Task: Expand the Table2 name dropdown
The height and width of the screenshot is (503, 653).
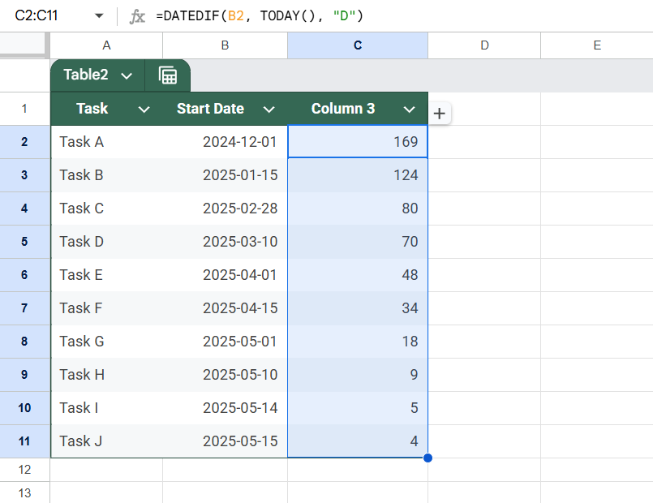Action: click(127, 75)
